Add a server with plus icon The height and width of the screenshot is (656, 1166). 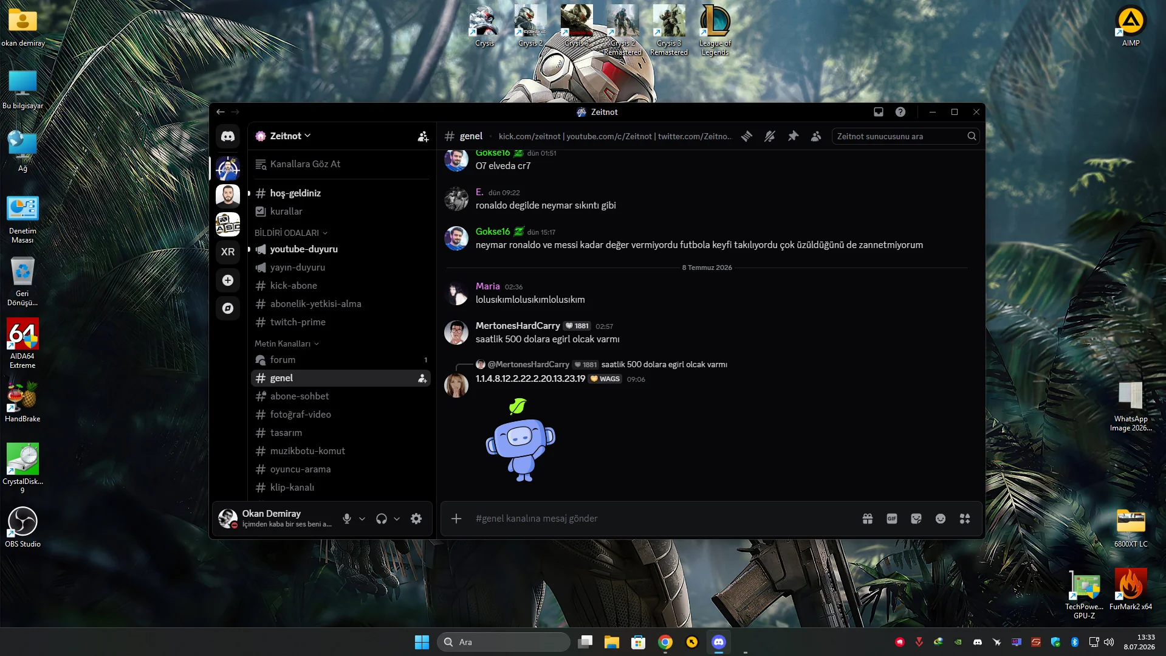tap(228, 280)
